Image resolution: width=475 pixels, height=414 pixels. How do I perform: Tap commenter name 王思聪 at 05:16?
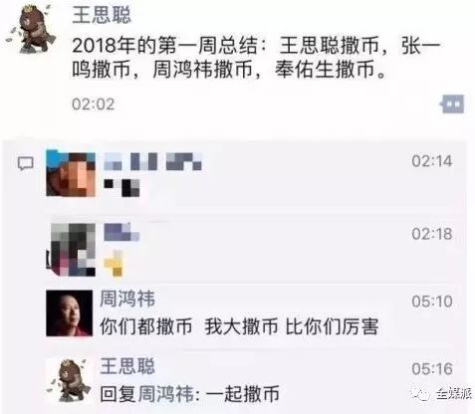click(x=127, y=366)
